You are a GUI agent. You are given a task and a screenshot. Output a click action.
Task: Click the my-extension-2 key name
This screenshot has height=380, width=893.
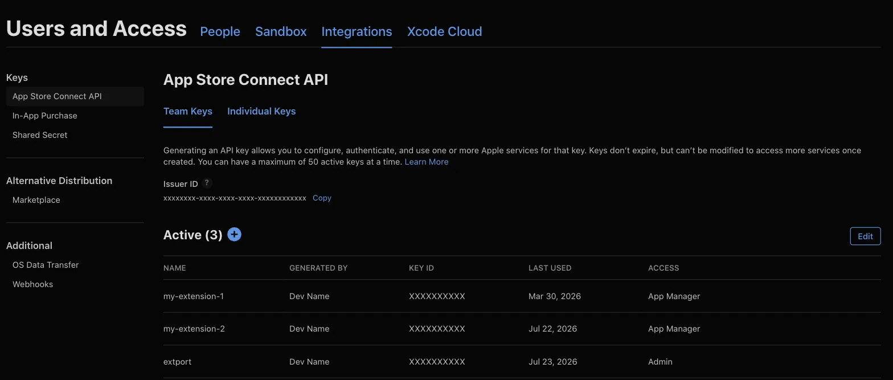pyautogui.click(x=194, y=329)
